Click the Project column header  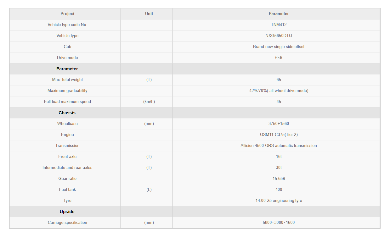point(67,14)
